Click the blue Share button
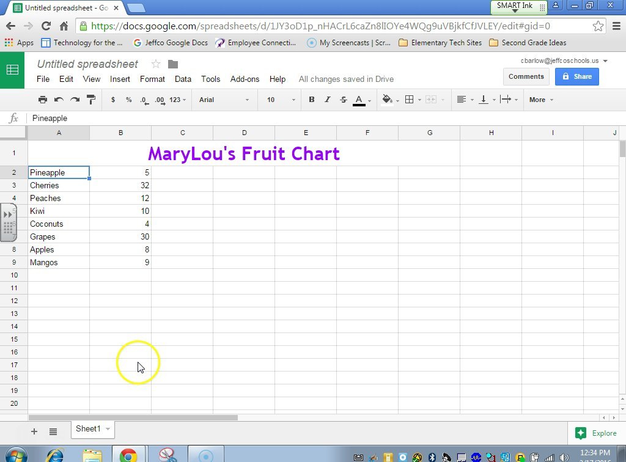This screenshot has width=626, height=462. [x=576, y=76]
